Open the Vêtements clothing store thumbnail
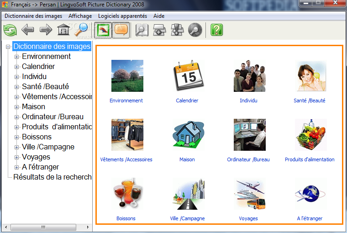The width and height of the screenshot is (347, 233). pyautogui.click(x=127, y=135)
